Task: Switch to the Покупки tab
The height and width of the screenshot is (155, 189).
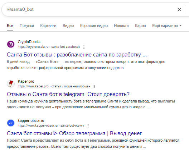Action: [27, 26]
